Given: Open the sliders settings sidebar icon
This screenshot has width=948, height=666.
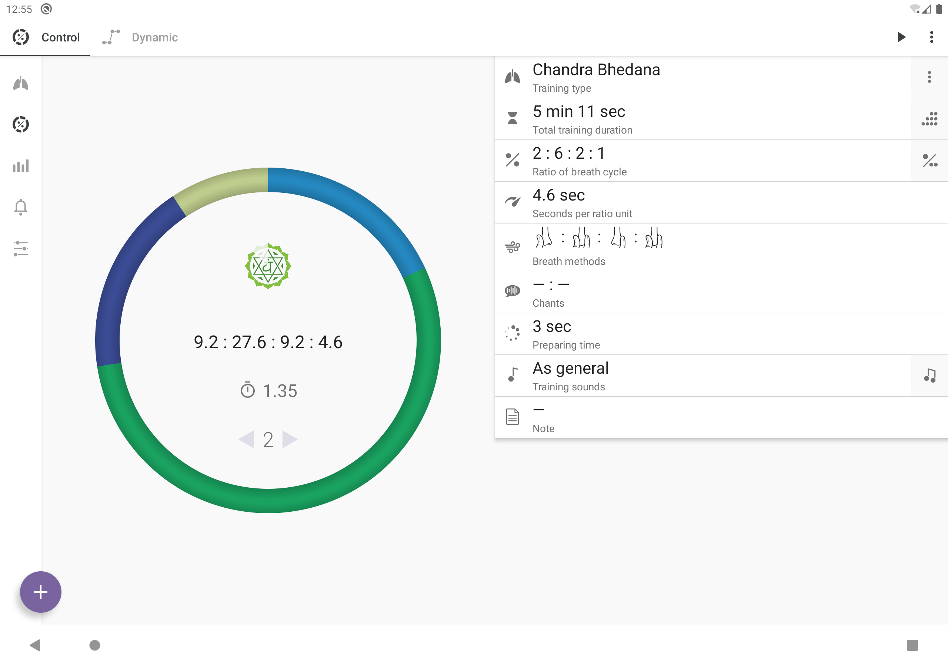Looking at the screenshot, I should click(21, 248).
